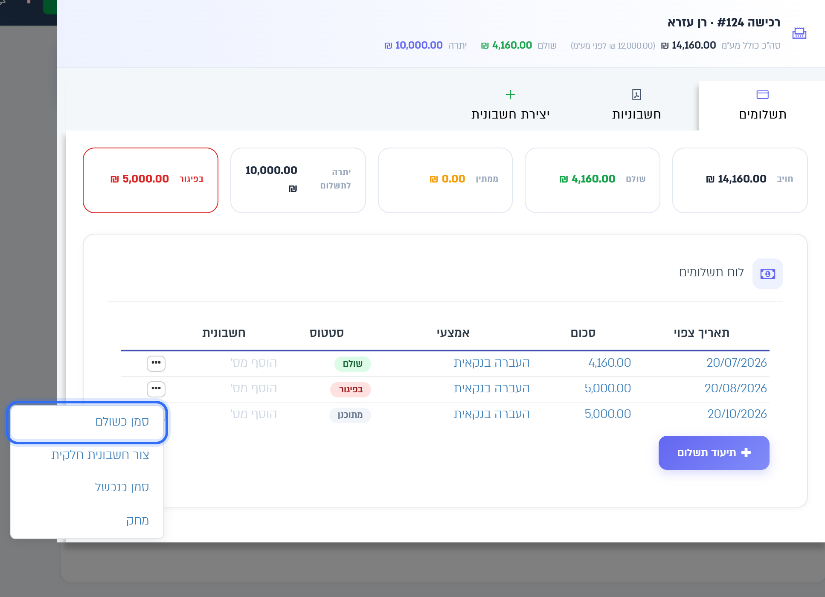Viewport: 825px width, 597px height.
Task: Click the banknote icon next to לוח תשלומים
Action: pos(767,274)
